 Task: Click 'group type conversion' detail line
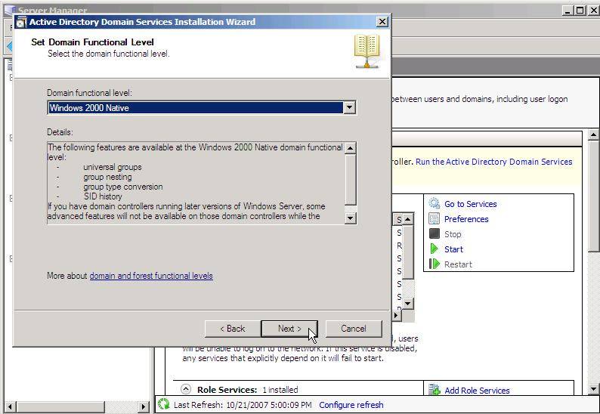(123, 187)
